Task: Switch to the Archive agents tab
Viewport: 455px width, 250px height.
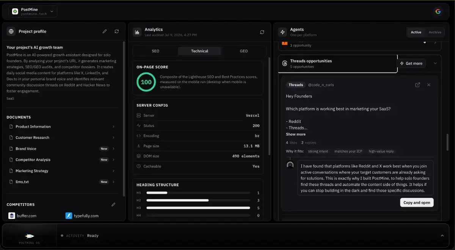Action: click(435, 32)
